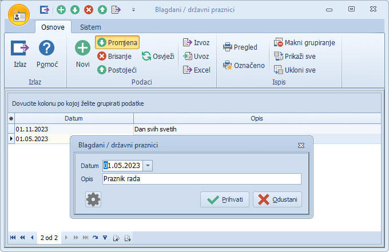
Task: Click into the Opis text field
Action: click(x=201, y=179)
